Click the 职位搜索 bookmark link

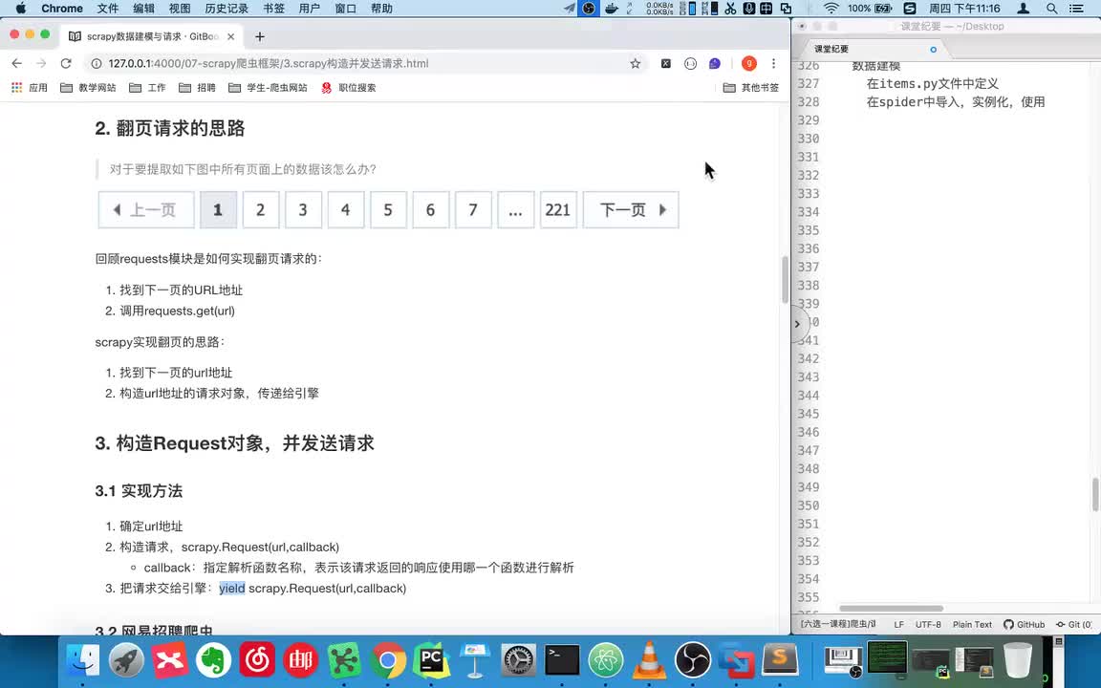(x=349, y=88)
